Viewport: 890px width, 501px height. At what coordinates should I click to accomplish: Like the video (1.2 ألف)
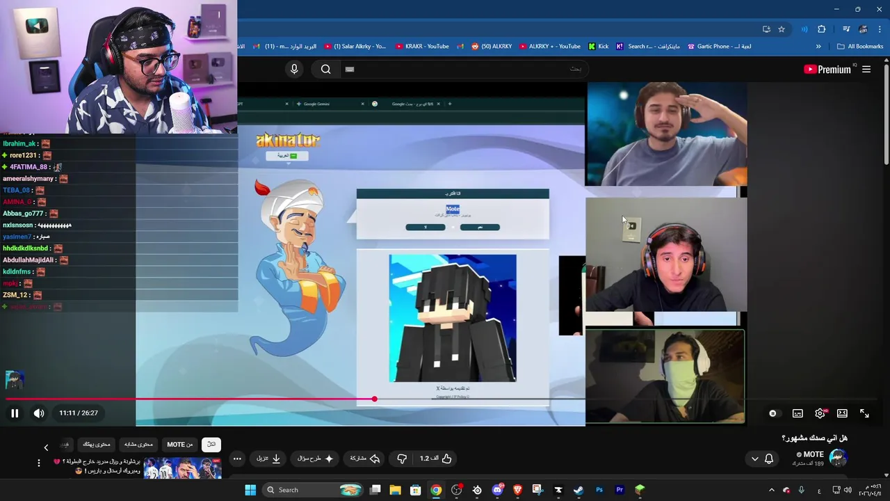436,459
